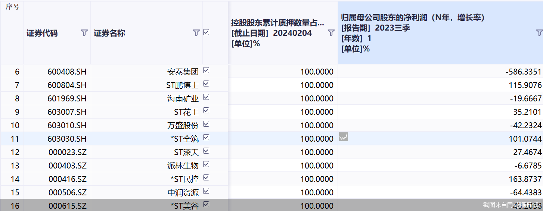Open filter for 证券代码 column

(84, 33)
